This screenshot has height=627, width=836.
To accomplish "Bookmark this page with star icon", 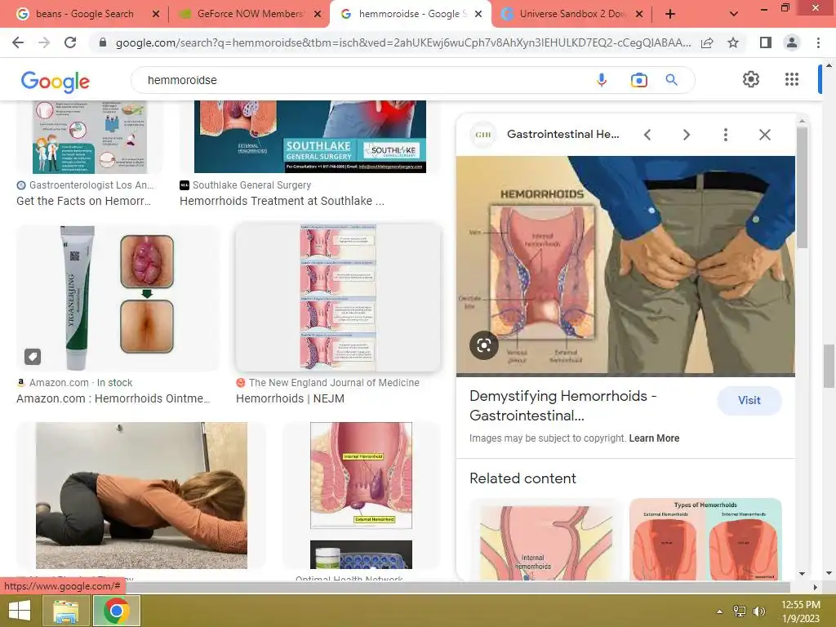I will coord(733,42).
